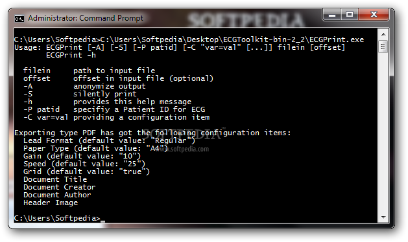
Task: Click the 'Usage: ECGPrint [-A] [-S]' line
Action: [x=180, y=47]
